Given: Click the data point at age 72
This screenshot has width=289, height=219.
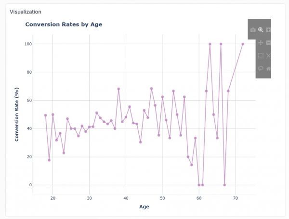Looking at the screenshot, I should pyautogui.click(x=243, y=44).
